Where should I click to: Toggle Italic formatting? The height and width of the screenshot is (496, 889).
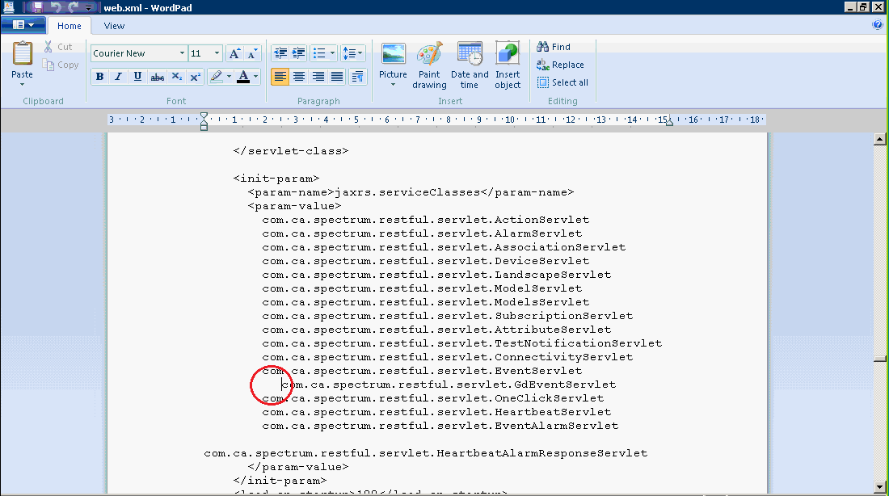tap(118, 77)
